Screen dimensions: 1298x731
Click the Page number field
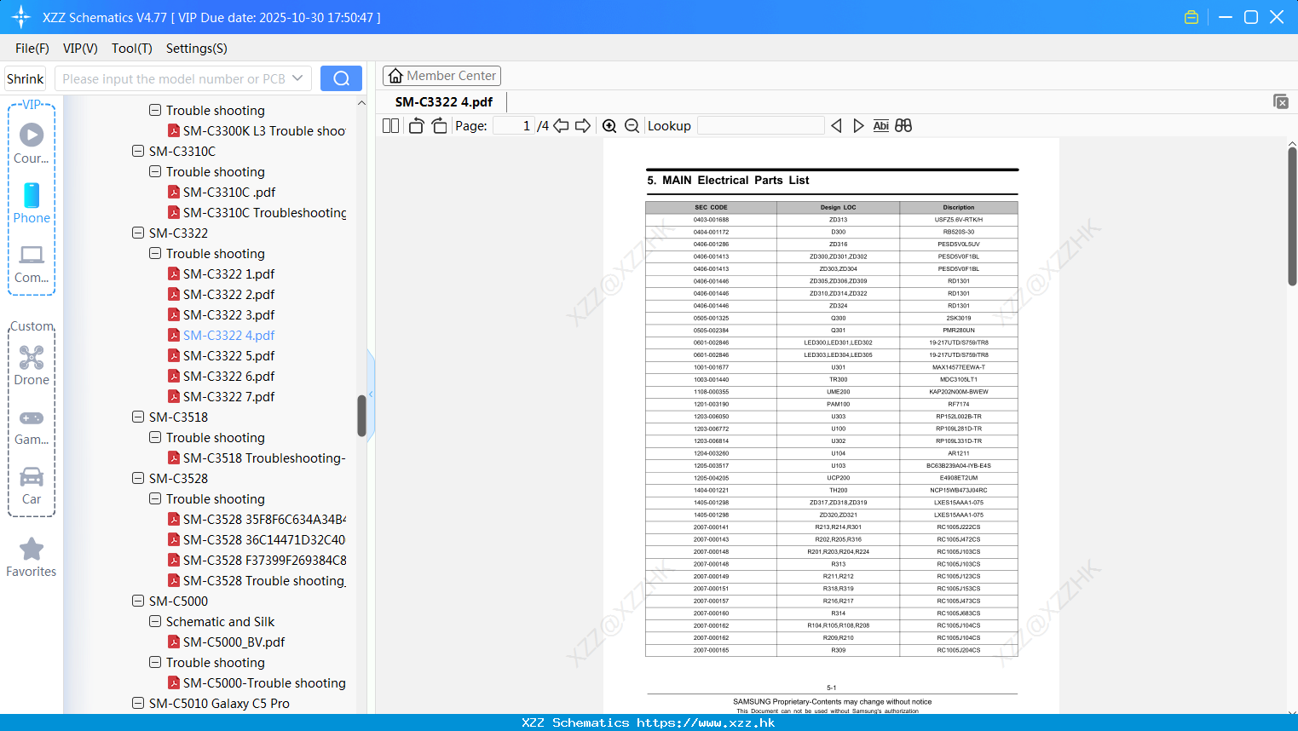[x=514, y=125]
